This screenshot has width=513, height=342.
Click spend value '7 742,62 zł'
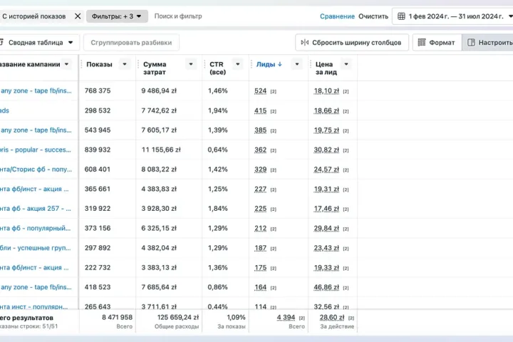[159, 110]
